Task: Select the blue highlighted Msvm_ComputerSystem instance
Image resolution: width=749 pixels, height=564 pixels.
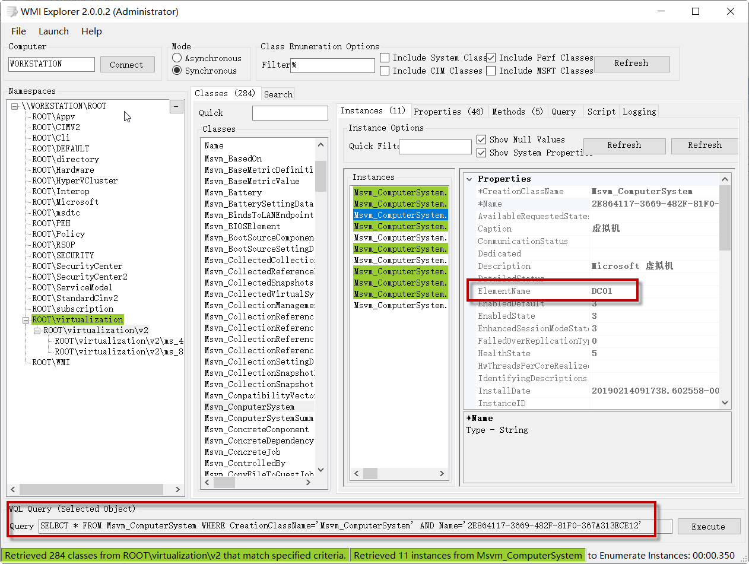Action: [400, 215]
